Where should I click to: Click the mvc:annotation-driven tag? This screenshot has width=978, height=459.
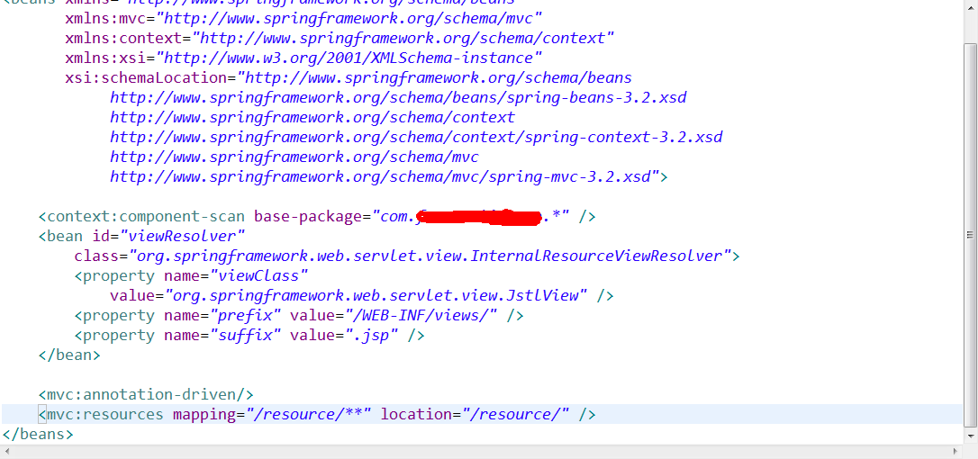(146, 394)
